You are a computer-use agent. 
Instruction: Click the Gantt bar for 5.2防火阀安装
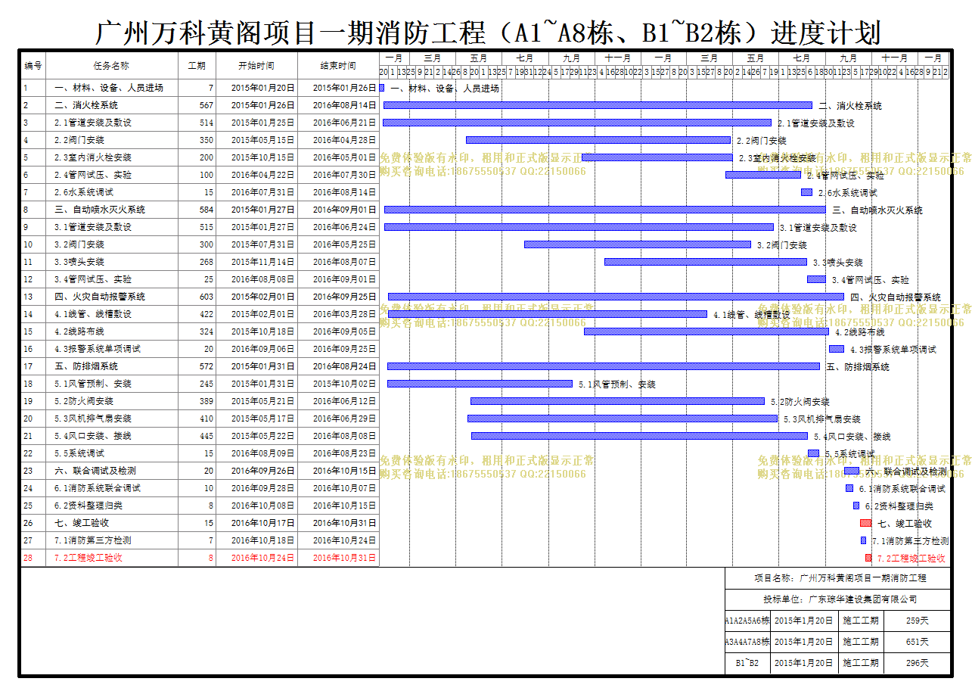pos(617,401)
